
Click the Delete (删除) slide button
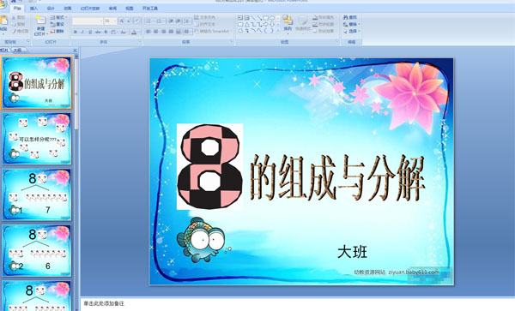pyautogui.click(x=58, y=32)
